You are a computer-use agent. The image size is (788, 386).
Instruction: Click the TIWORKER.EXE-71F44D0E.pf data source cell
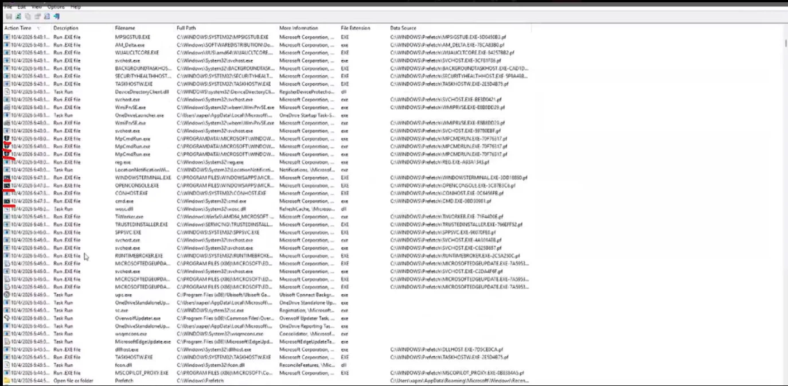pos(446,217)
